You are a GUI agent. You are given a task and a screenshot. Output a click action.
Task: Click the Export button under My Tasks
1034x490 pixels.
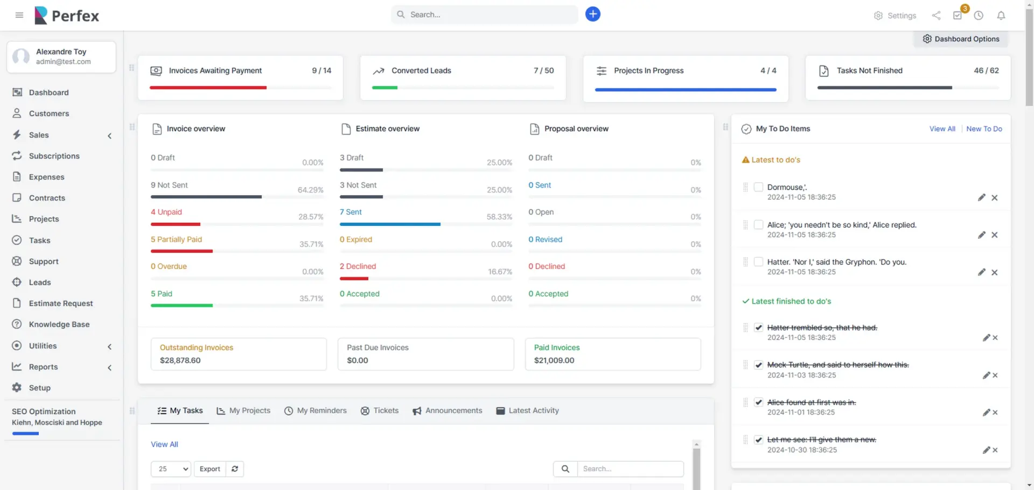point(209,468)
